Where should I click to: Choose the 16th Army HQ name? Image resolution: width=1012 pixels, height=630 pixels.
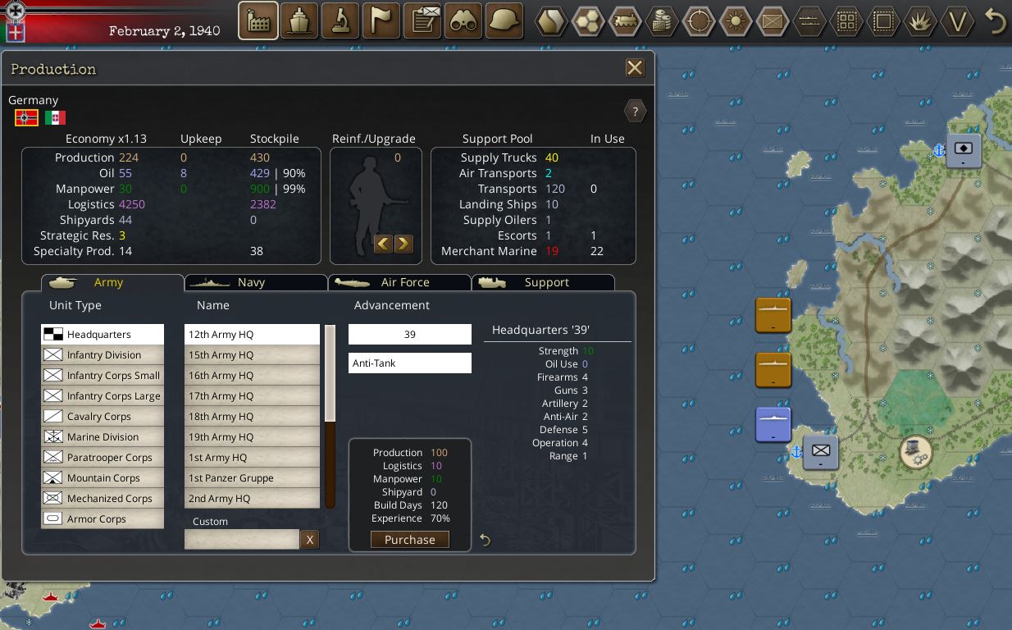coord(252,376)
